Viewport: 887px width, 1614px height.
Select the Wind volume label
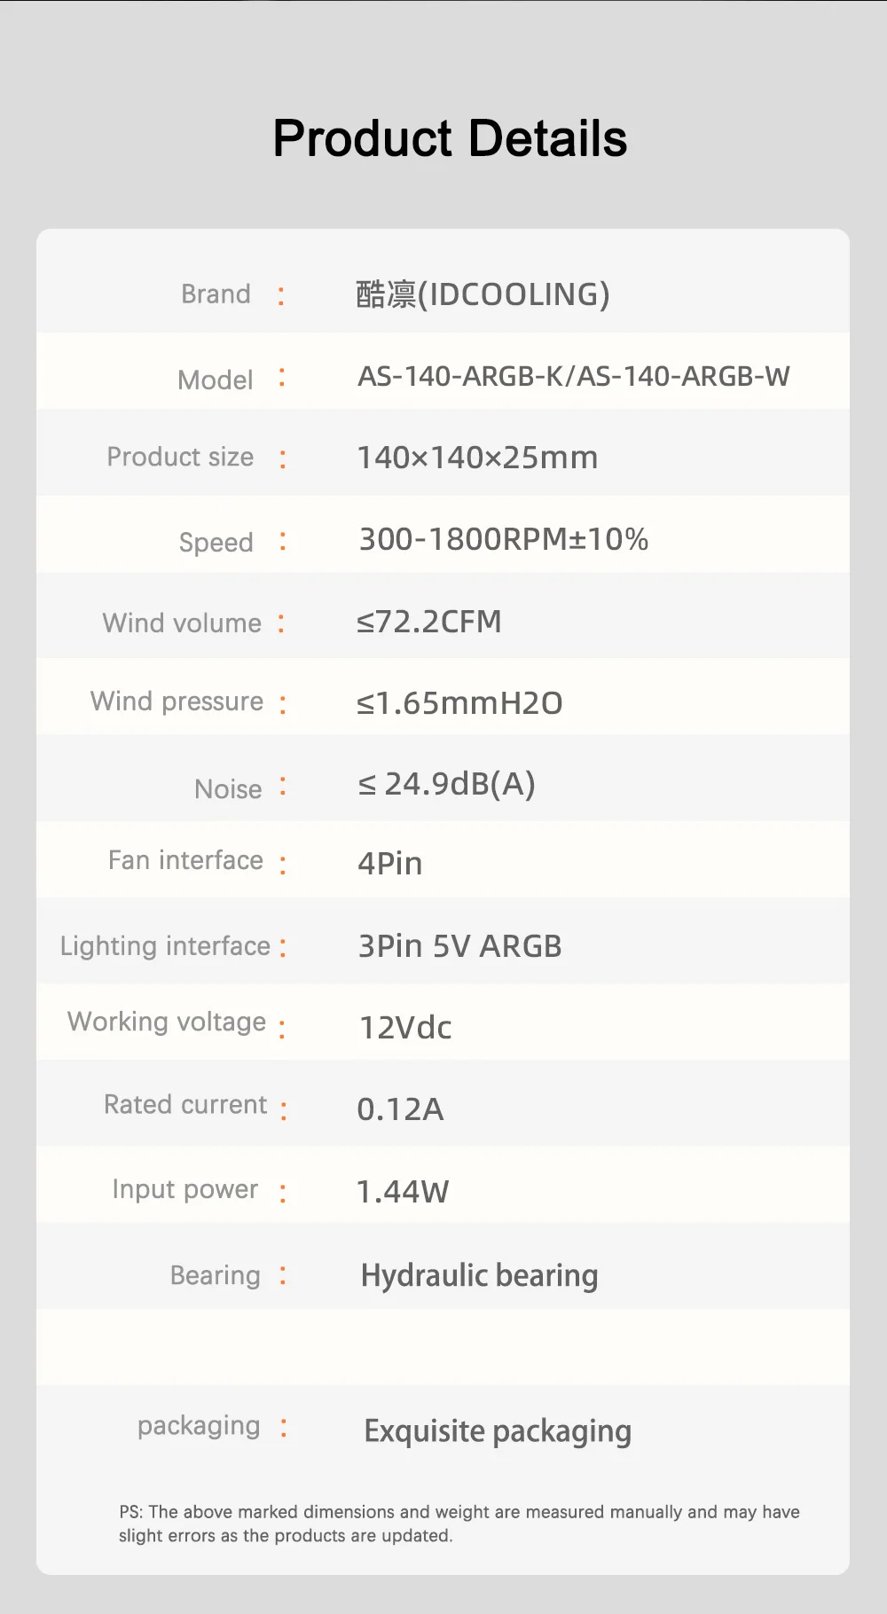click(x=182, y=623)
